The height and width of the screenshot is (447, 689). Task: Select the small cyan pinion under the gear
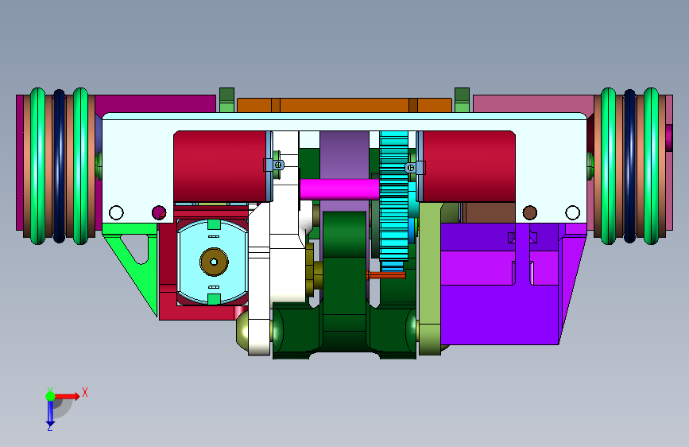pos(393,266)
